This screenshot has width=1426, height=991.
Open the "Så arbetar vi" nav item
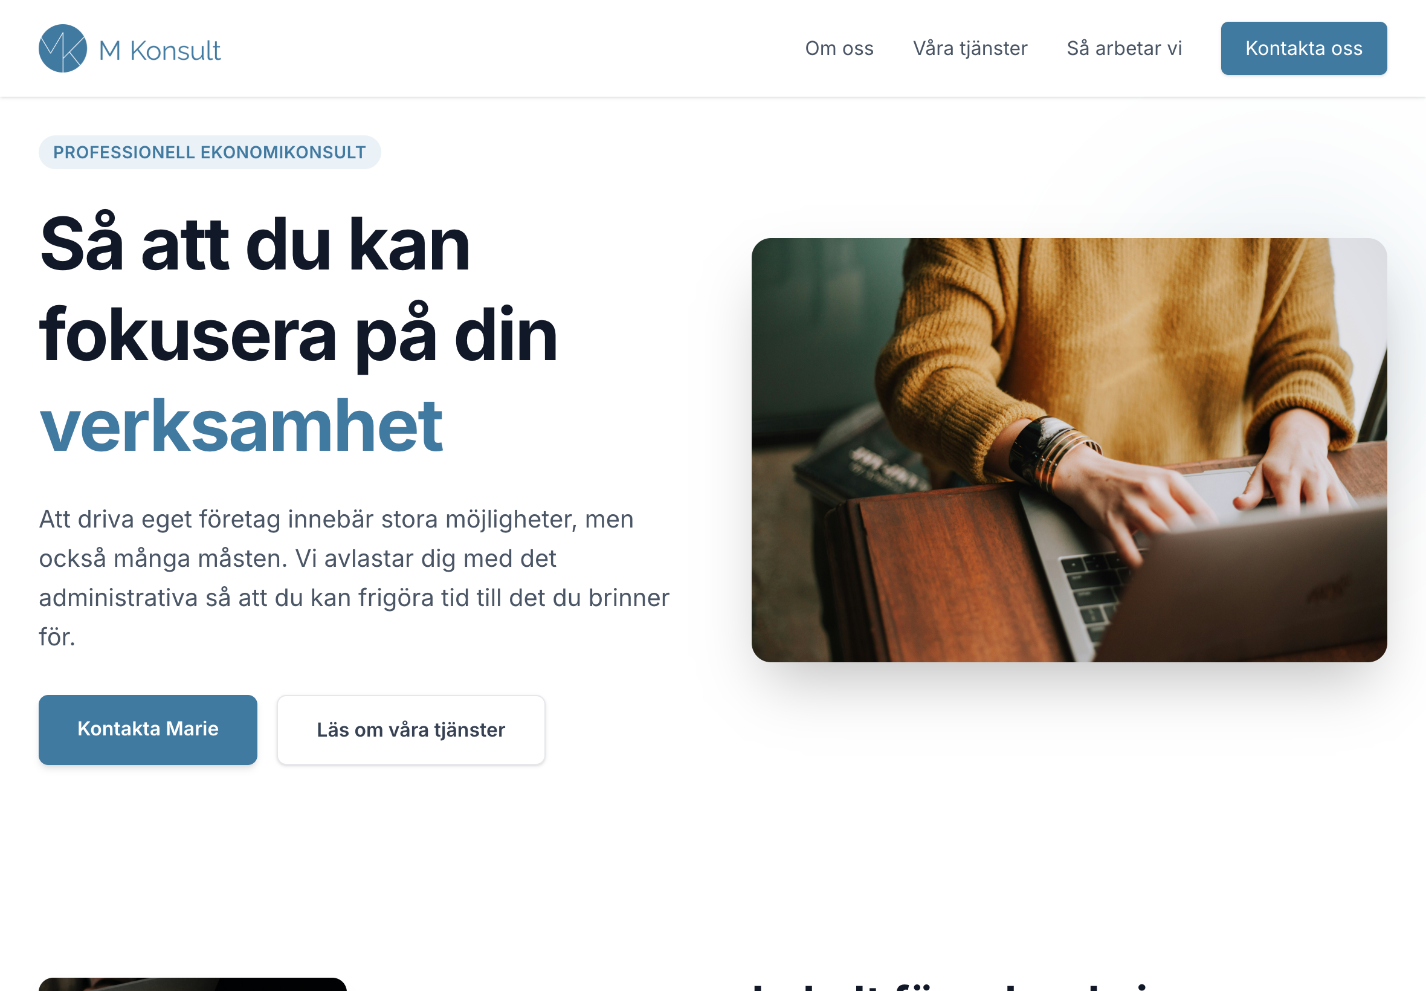pyautogui.click(x=1124, y=48)
